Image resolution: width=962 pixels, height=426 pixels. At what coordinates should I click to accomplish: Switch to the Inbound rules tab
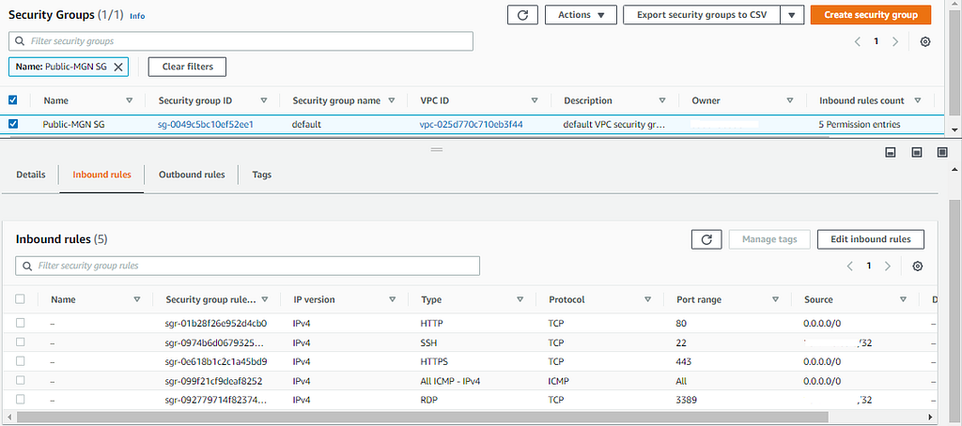point(101,175)
